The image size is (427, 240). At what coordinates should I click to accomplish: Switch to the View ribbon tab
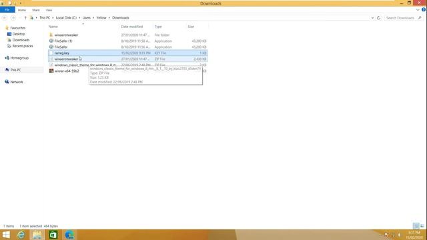tap(49, 10)
